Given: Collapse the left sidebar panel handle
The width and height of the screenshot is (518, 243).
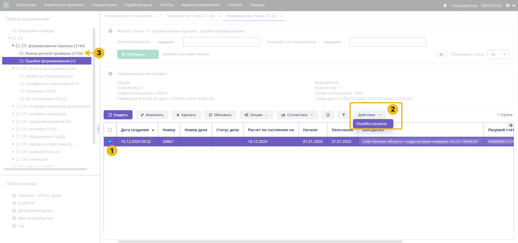Looking at the screenshot, I should click(98, 129).
